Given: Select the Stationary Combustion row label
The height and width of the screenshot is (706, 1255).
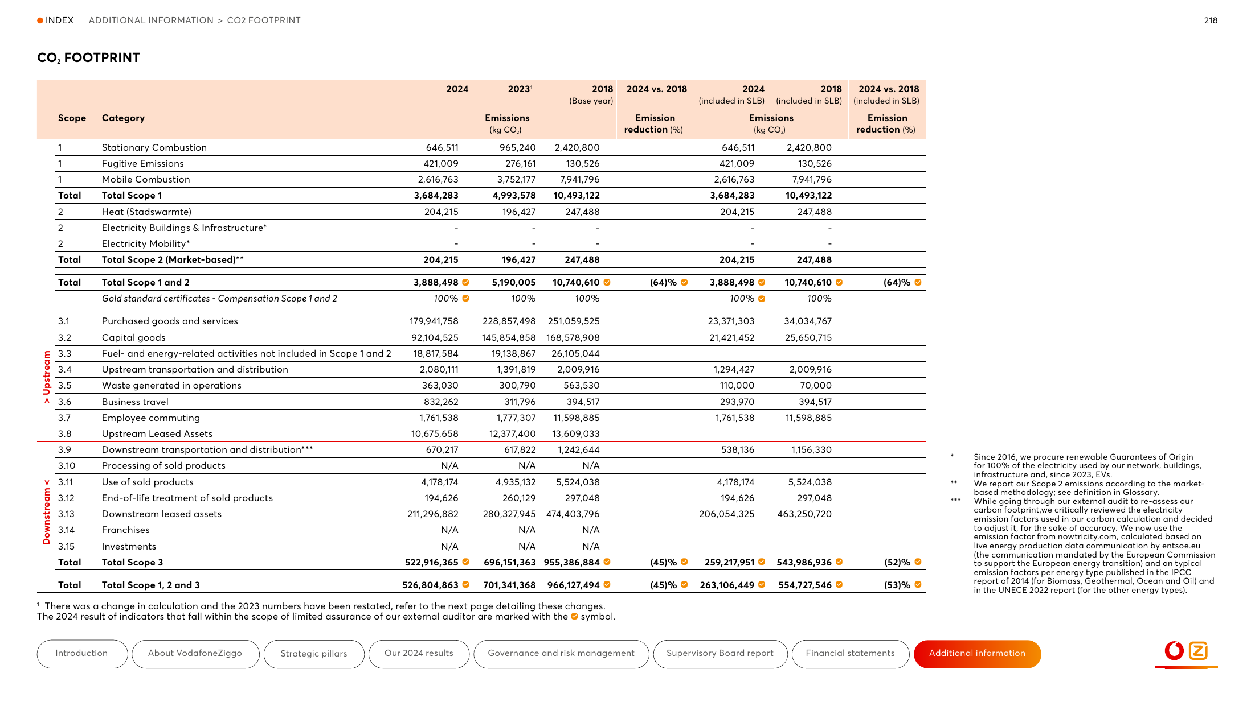Looking at the screenshot, I should click(x=154, y=148).
